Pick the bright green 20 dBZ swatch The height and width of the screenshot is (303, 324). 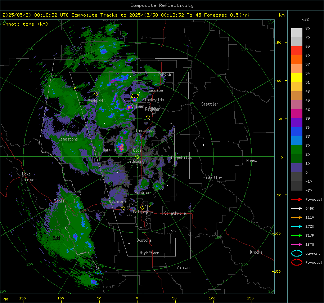tap(297, 150)
